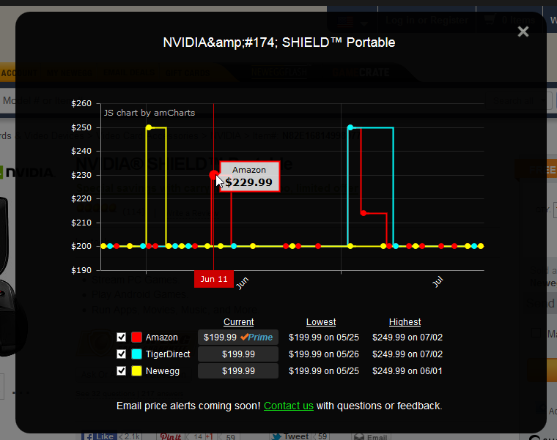
Task: Click Amazon highest $249.99 on 07/02
Action: (407, 337)
